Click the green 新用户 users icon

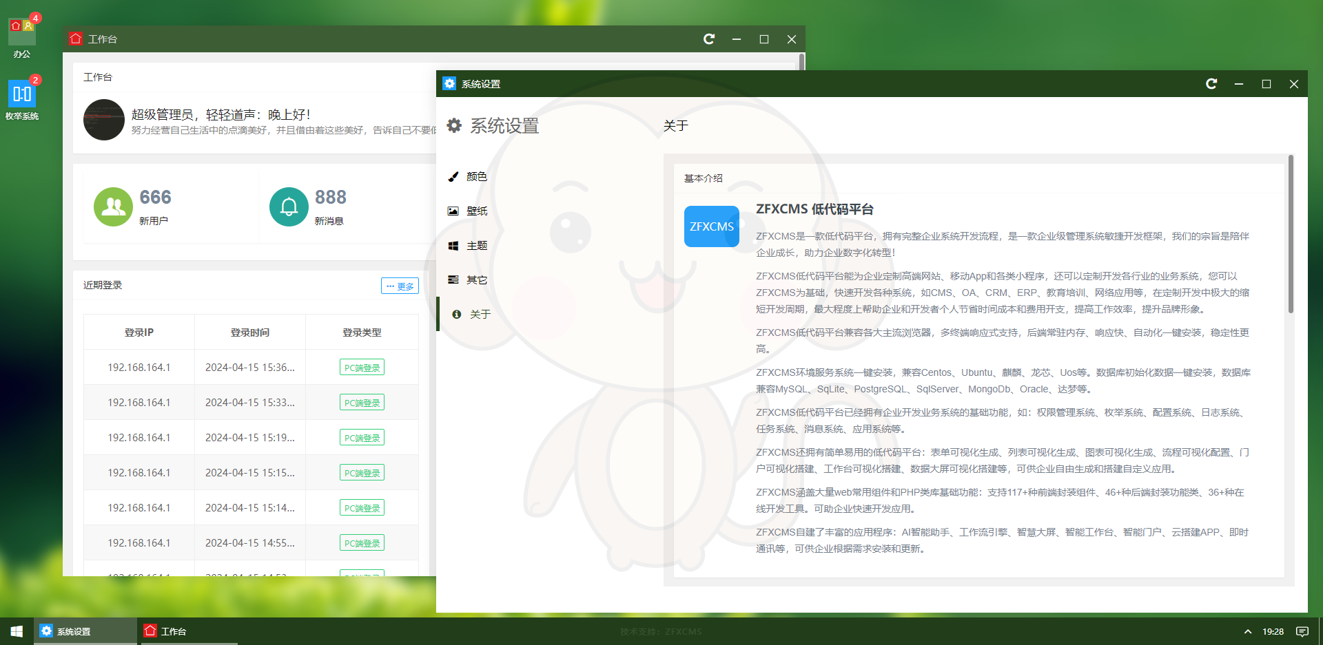(113, 207)
